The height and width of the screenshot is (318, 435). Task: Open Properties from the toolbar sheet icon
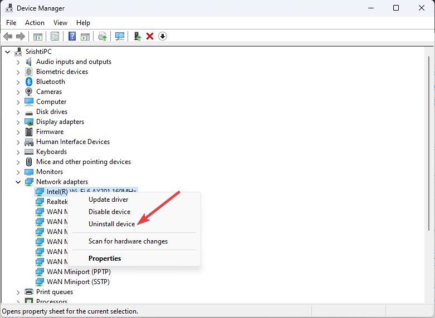coord(55,36)
